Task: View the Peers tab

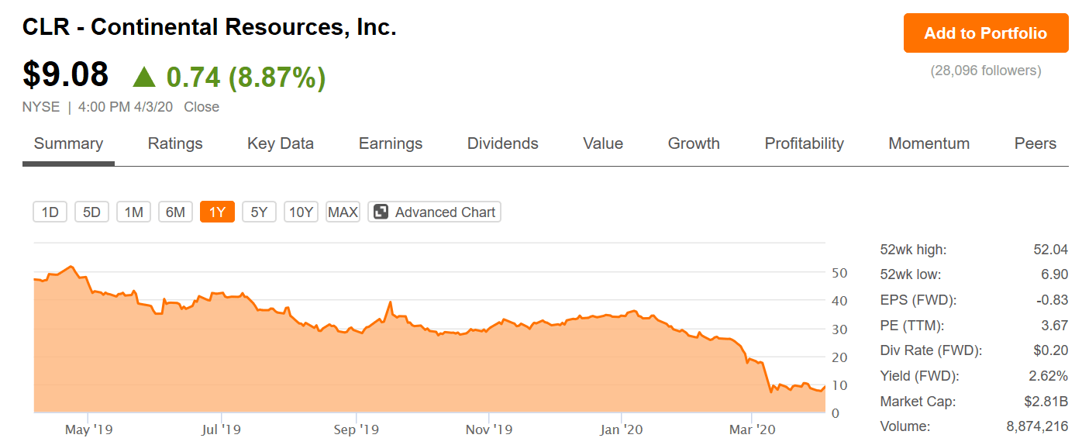Action: click(1035, 143)
